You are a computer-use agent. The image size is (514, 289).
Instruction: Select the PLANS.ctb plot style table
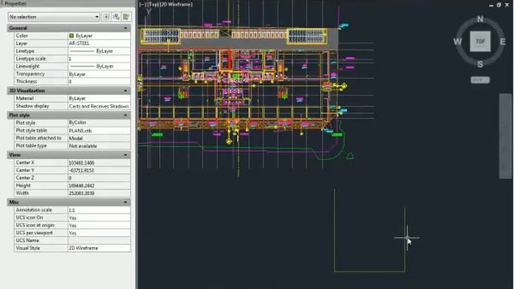point(99,130)
